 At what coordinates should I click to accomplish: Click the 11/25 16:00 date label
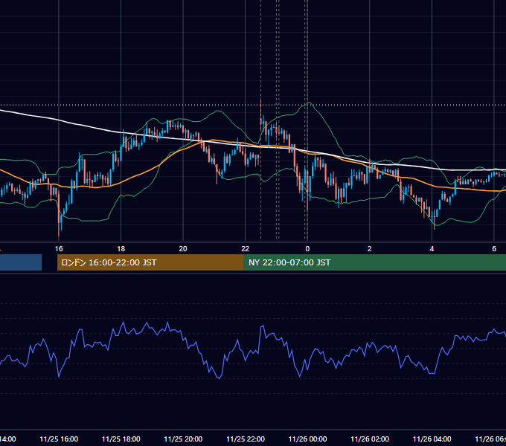tap(59, 439)
